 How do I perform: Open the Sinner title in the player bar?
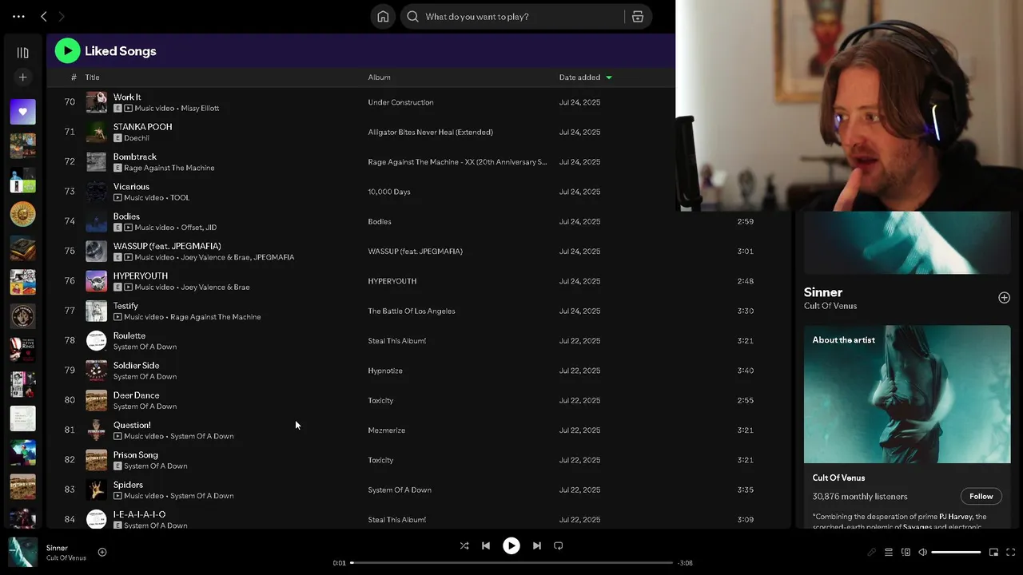pyautogui.click(x=57, y=548)
